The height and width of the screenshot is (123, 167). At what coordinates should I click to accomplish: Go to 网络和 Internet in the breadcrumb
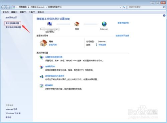click(37, 7)
